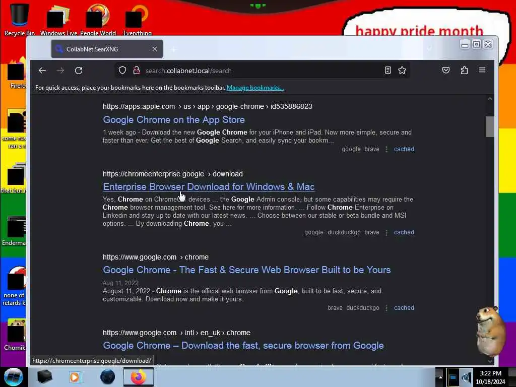This screenshot has height=387, width=516.
Task: Expand options dots on Enterprise Browser result
Action: click(x=386, y=233)
